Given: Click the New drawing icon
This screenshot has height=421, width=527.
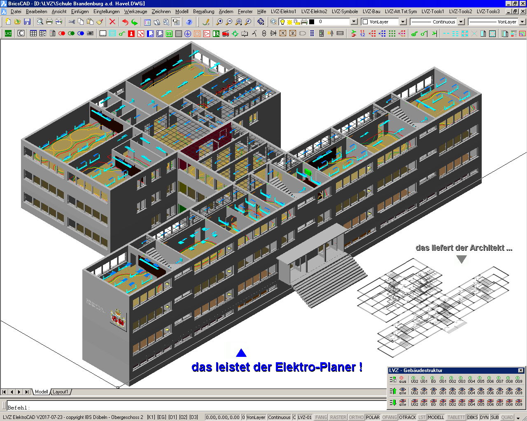Looking at the screenshot, I should [x=8, y=22].
